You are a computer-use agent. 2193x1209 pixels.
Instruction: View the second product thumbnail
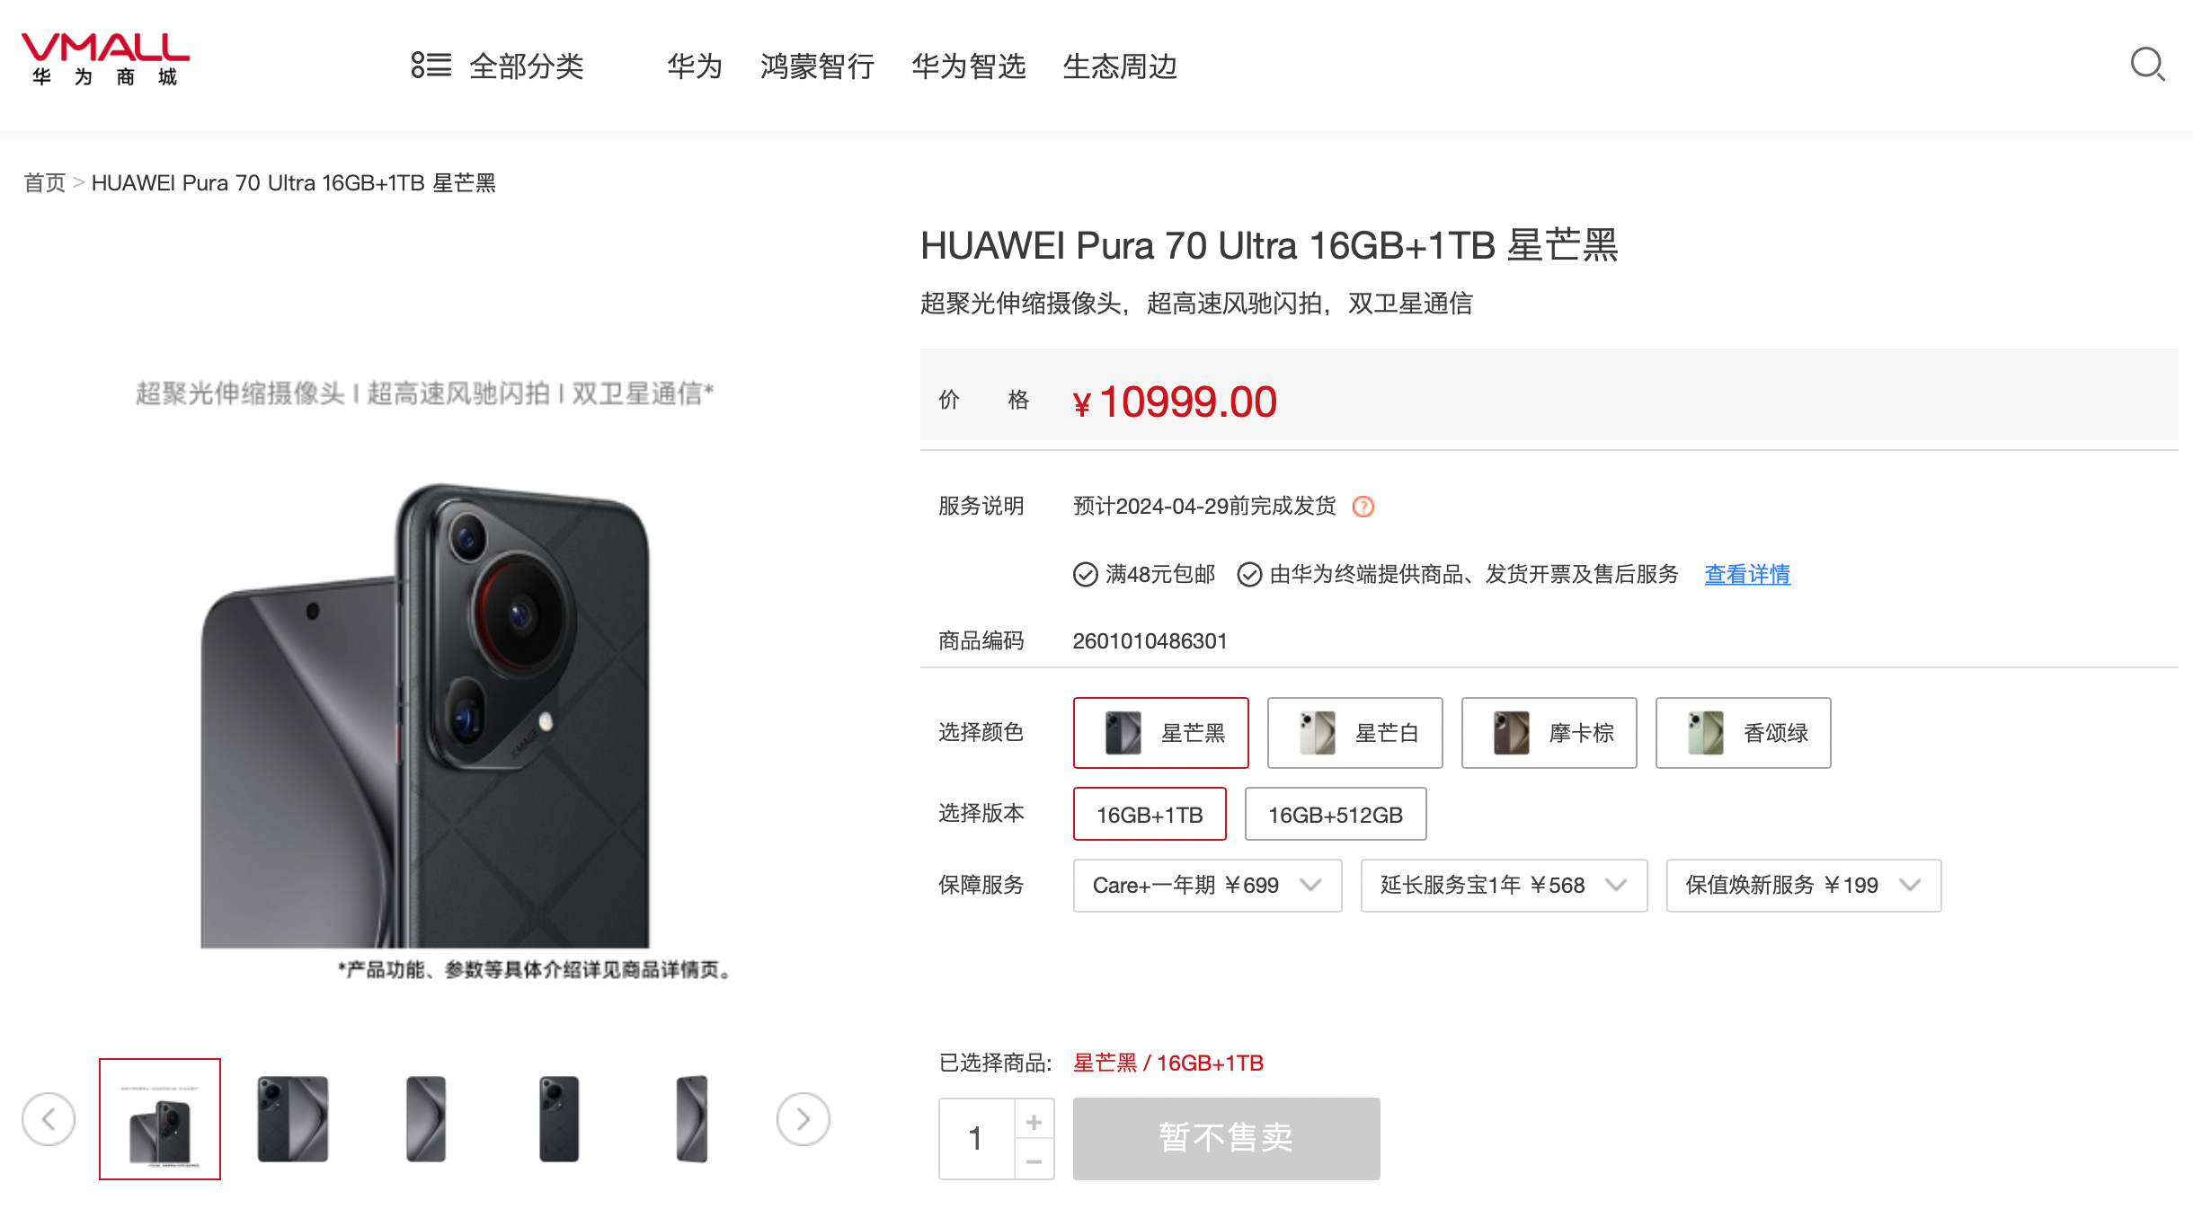click(x=293, y=1119)
